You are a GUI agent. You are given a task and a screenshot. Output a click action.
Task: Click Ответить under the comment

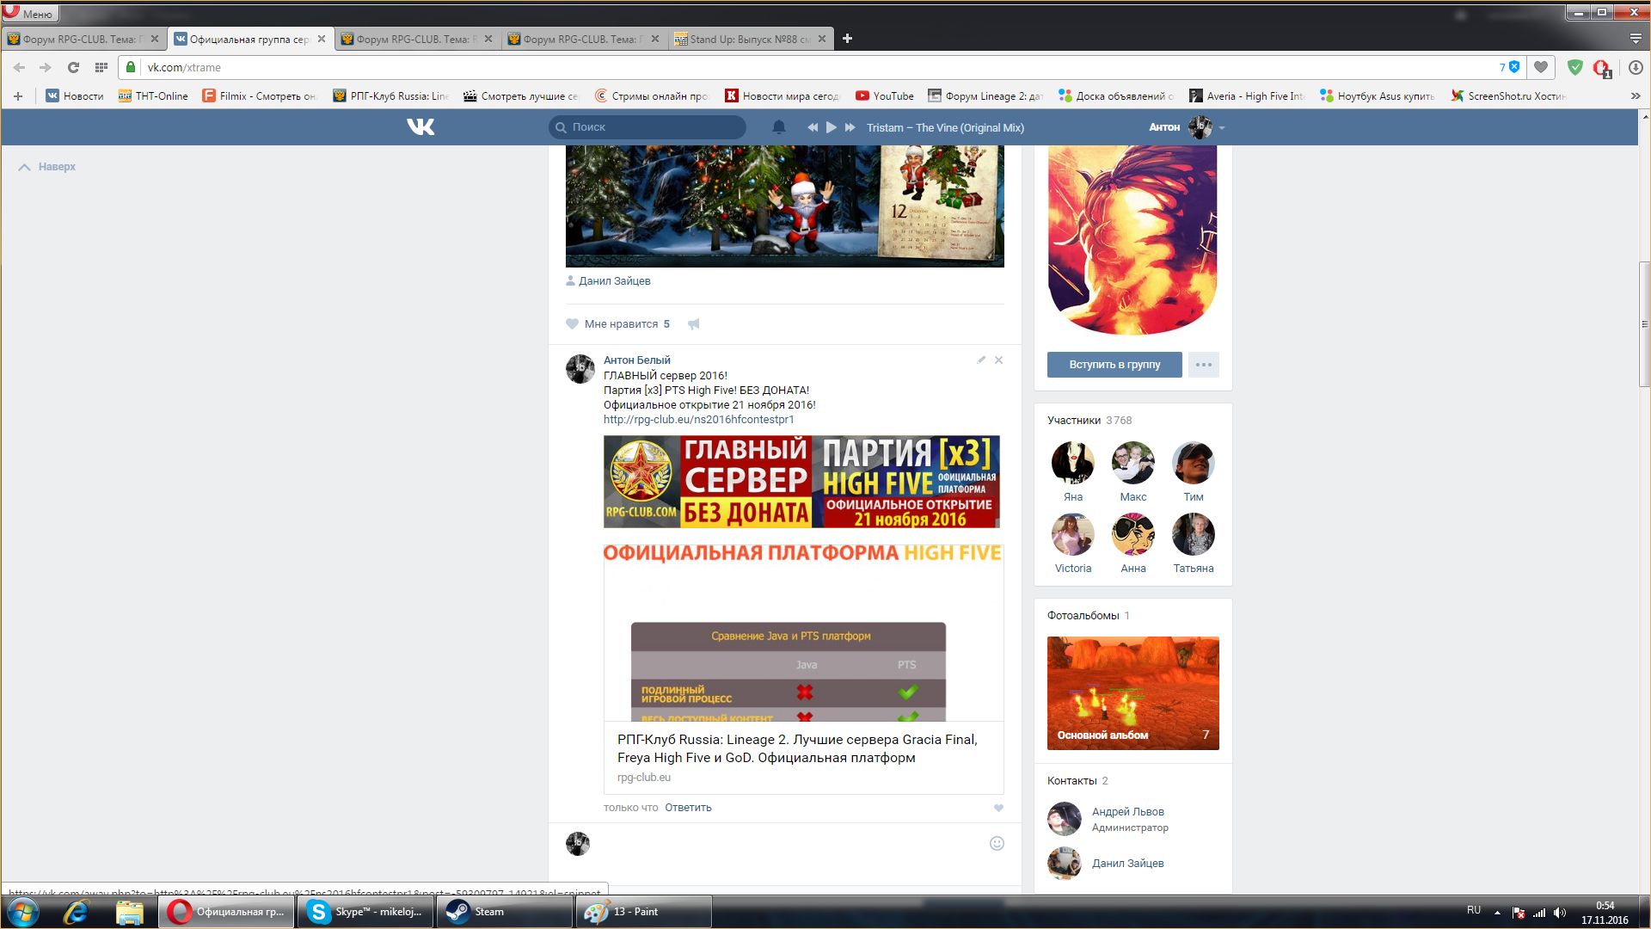point(688,808)
